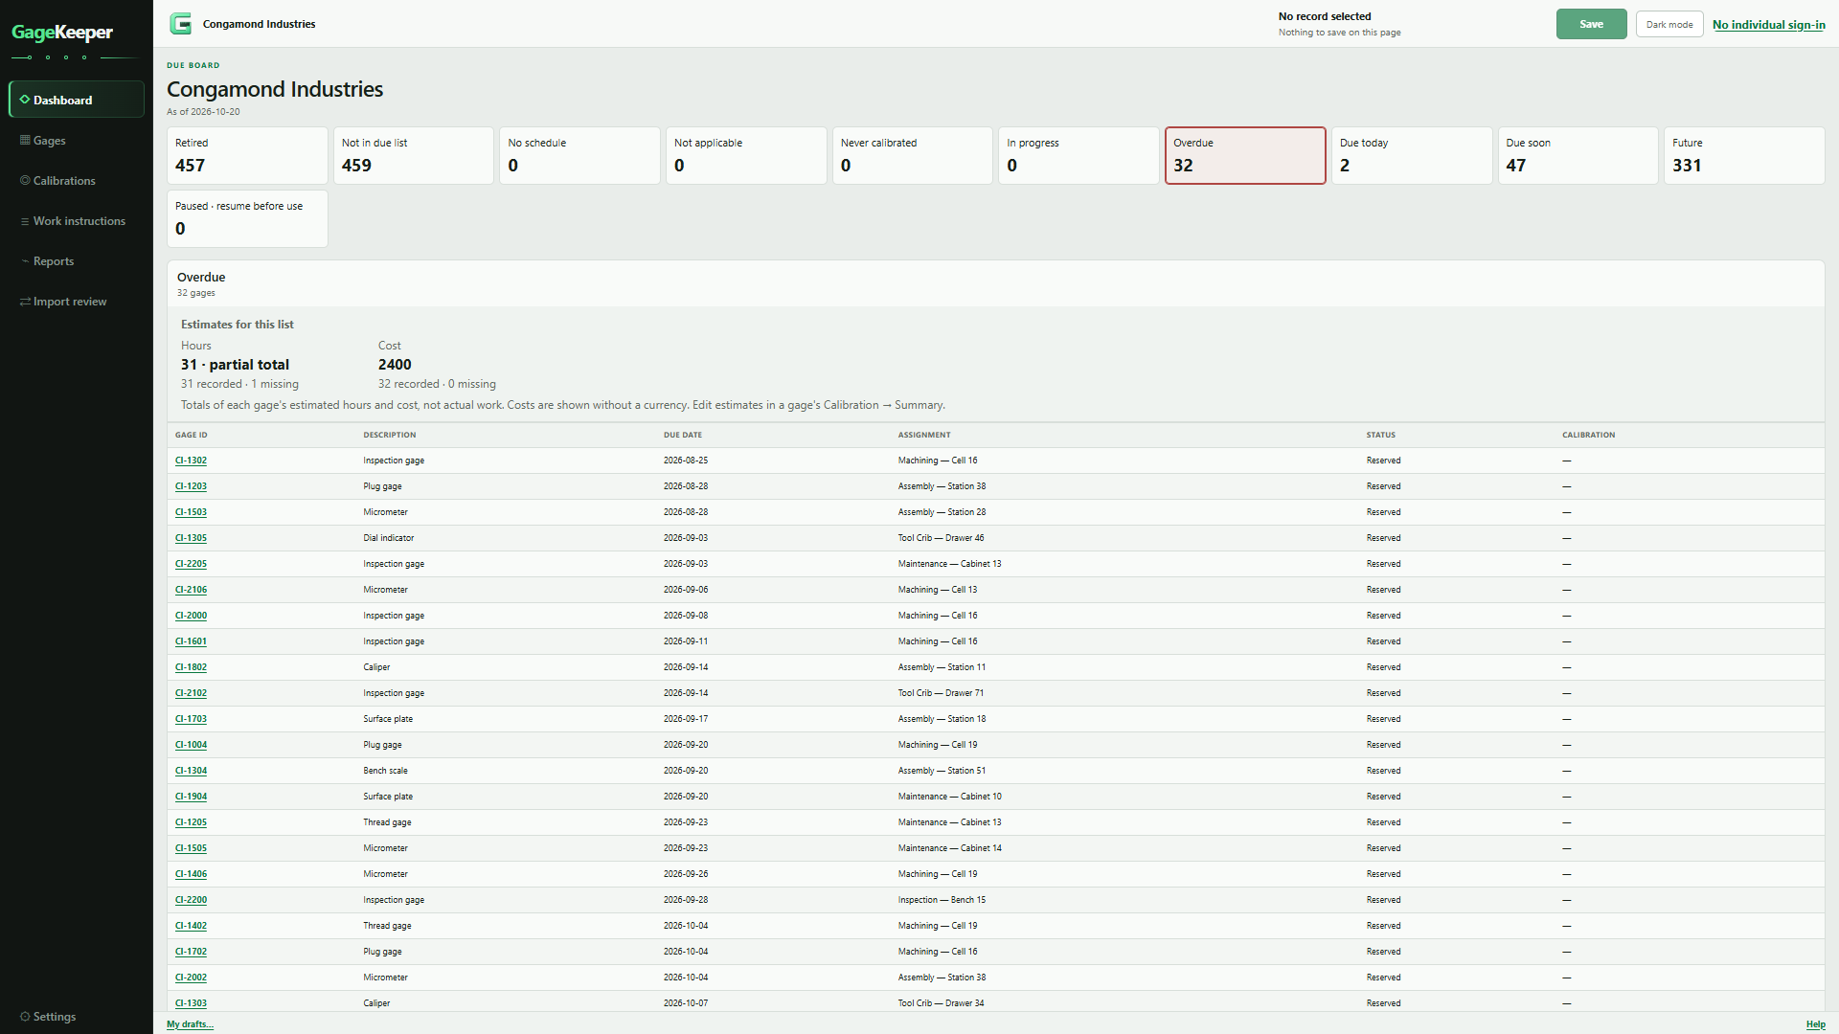Click the Calibrations circle icon
1839x1034 pixels.
click(25, 180)
